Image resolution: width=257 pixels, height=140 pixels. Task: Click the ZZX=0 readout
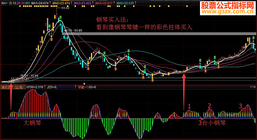tap(52, 87)
